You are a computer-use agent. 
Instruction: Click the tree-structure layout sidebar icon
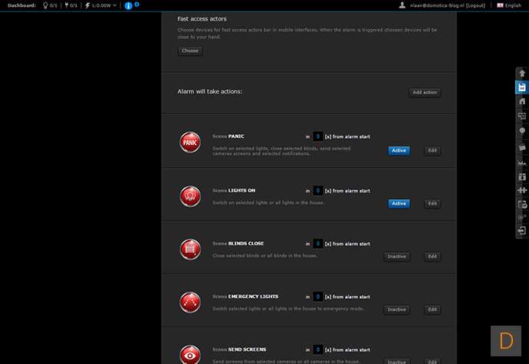[x=522, y=116]
